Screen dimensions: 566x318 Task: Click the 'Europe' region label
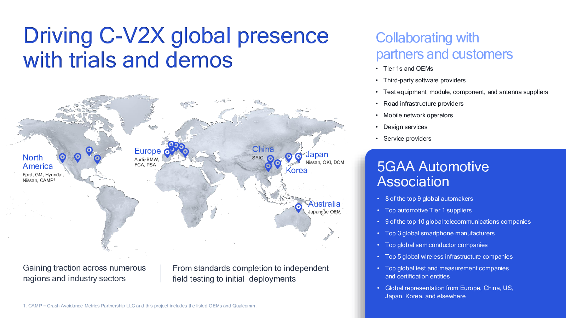click(148, 151)
